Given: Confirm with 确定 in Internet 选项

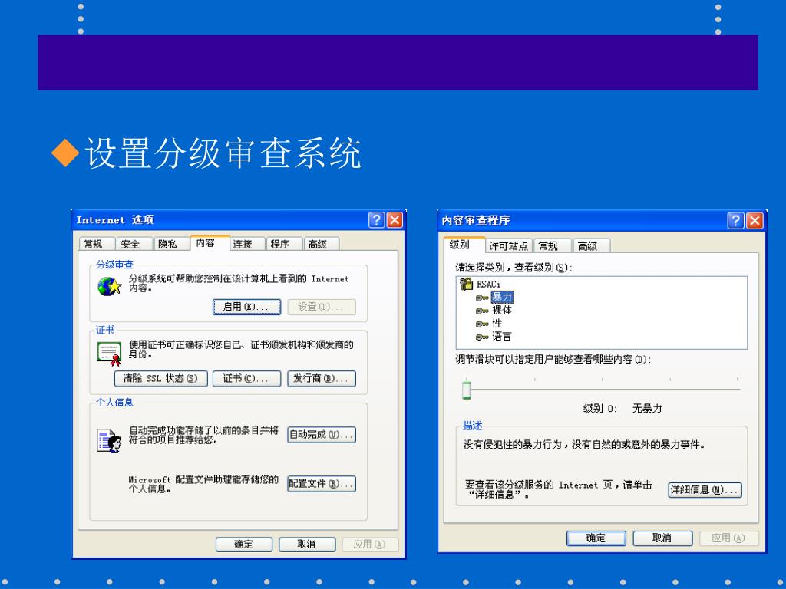Looking at the screenshot, I should pyautogui.click(x=244, y=545).
